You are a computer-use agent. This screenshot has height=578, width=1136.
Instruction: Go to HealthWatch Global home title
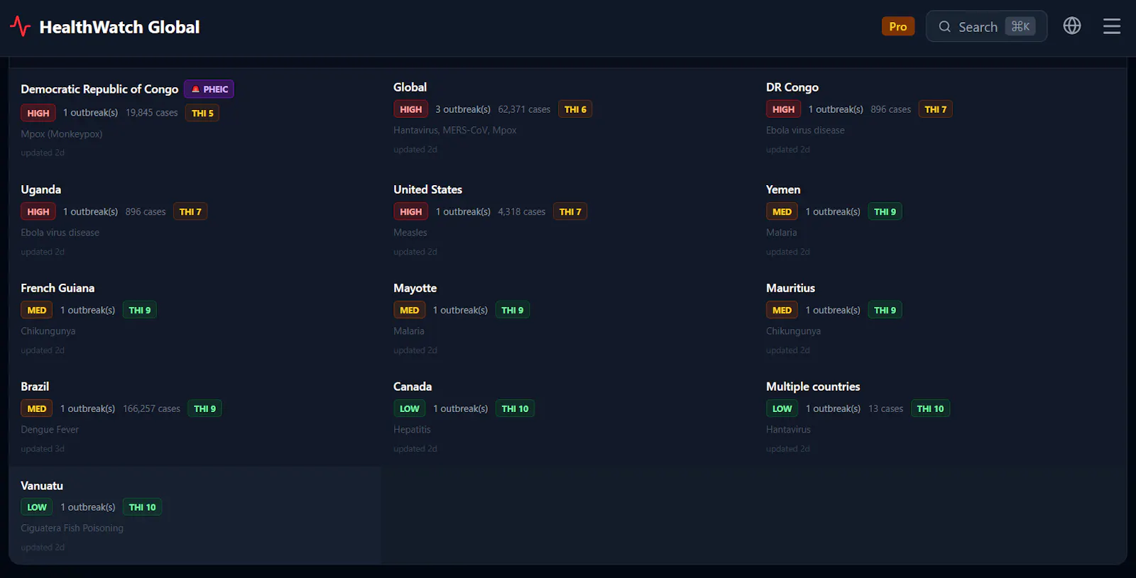tap(119, 27)
